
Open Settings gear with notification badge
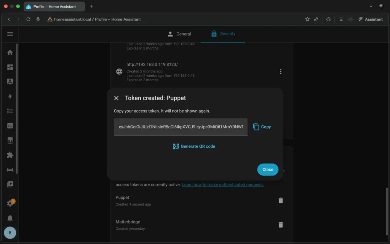click(x=10, y=203)
